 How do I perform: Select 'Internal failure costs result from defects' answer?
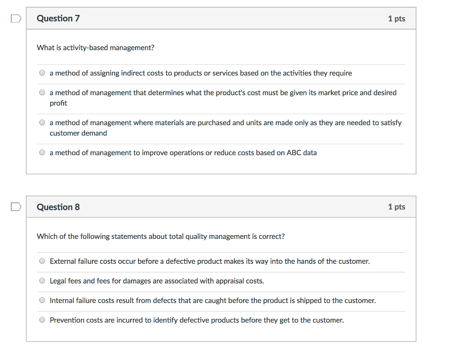(x=42, y=300)
